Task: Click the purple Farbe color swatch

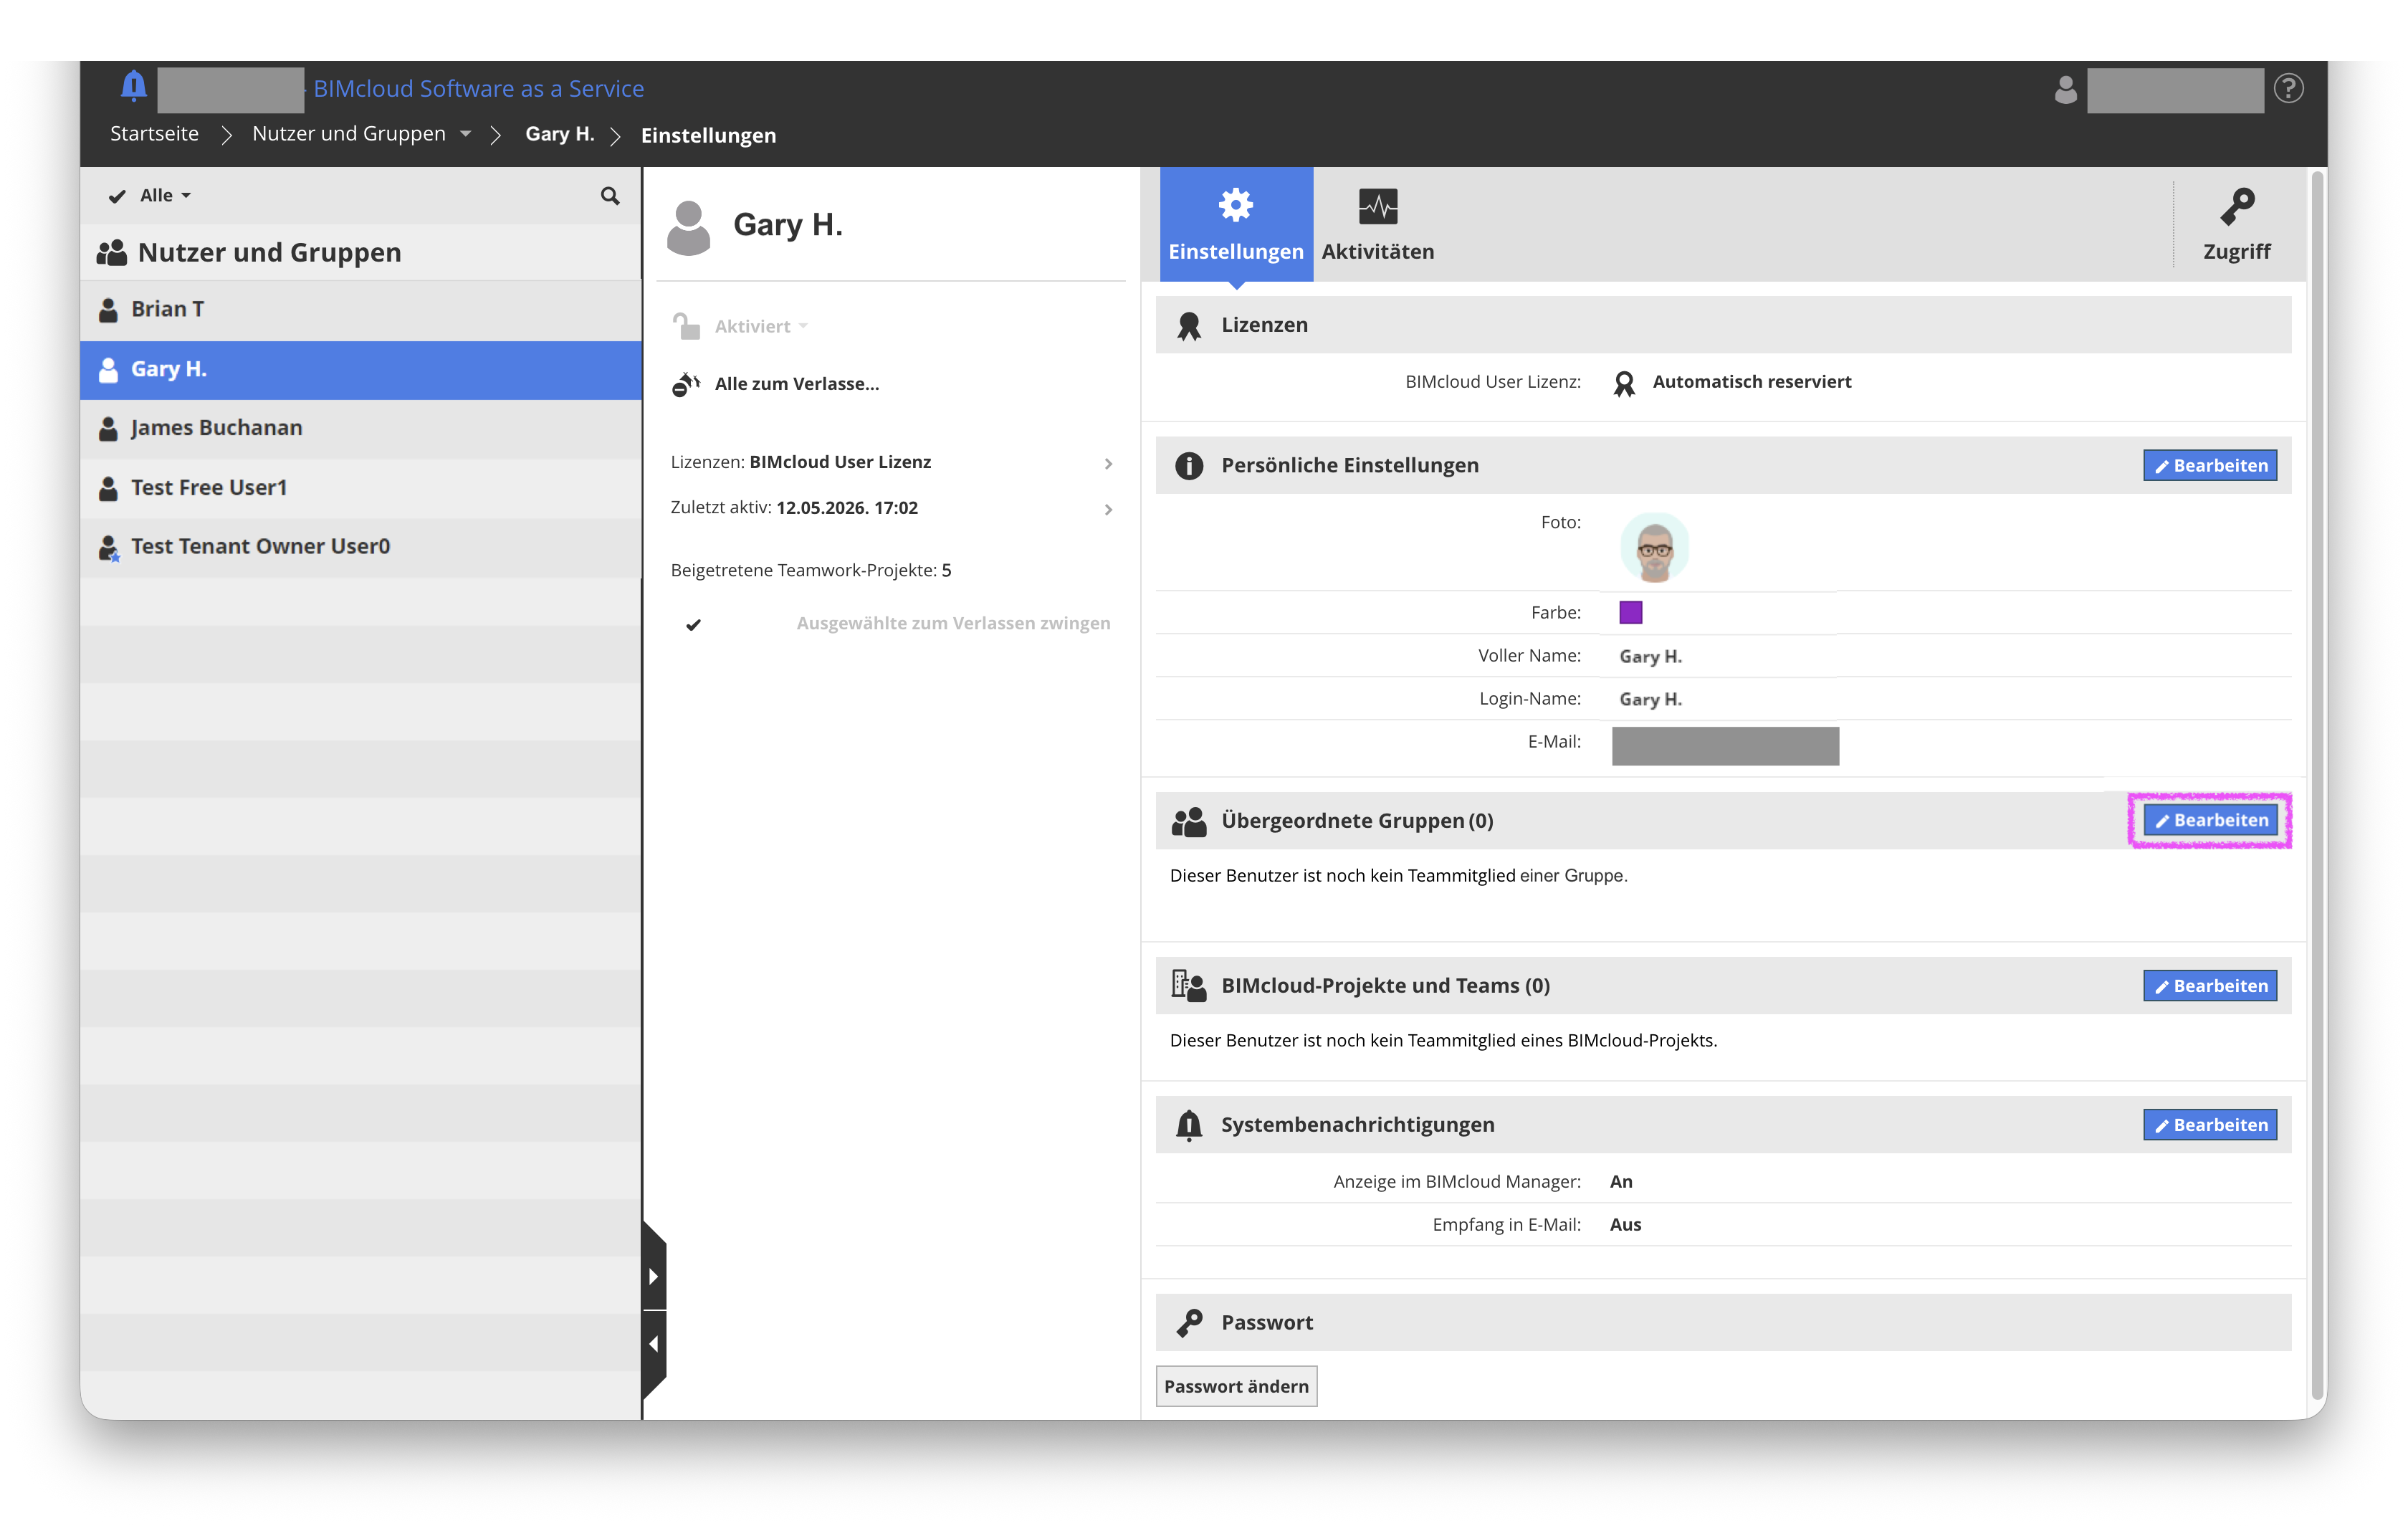Action: click(x=1631, y=613)
